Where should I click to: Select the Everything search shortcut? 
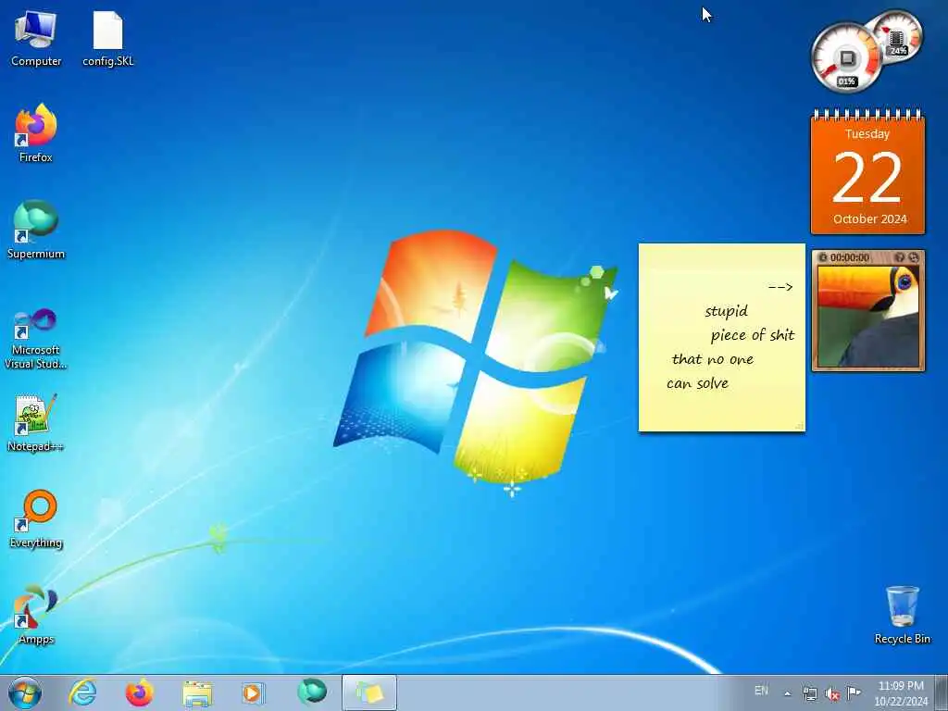[x=36, y=518]
